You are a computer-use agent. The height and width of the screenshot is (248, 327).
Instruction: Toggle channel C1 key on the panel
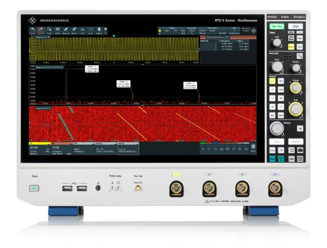click(272, 81)
